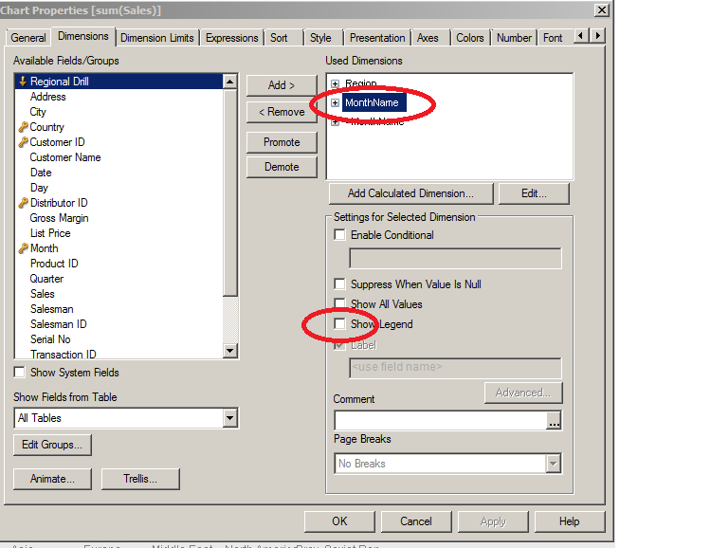
Task: Open the Dimension Limits tab
Action: [x=156, y=38]
